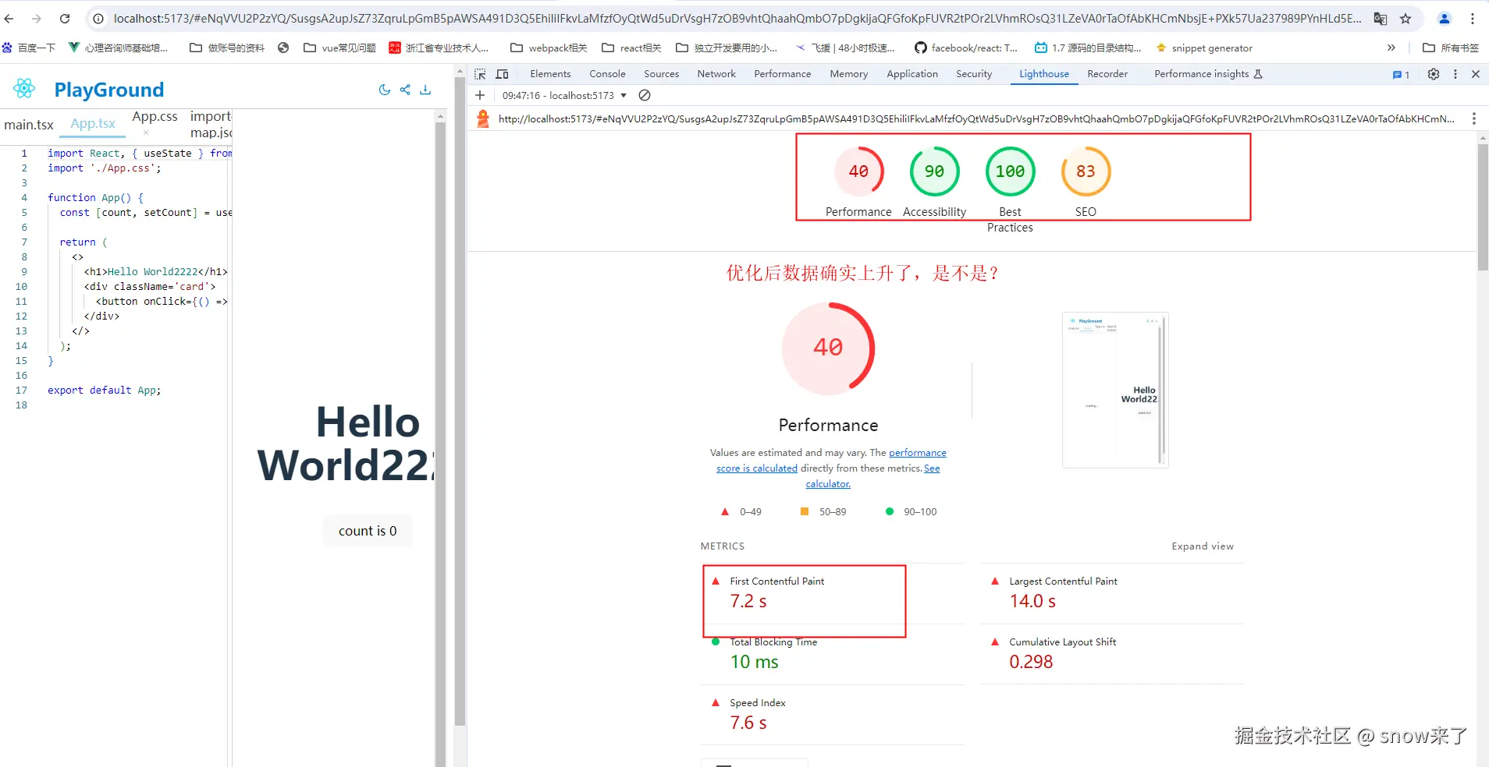
Task: Open the react相关 bookmark folder
Action: point(631,48)
